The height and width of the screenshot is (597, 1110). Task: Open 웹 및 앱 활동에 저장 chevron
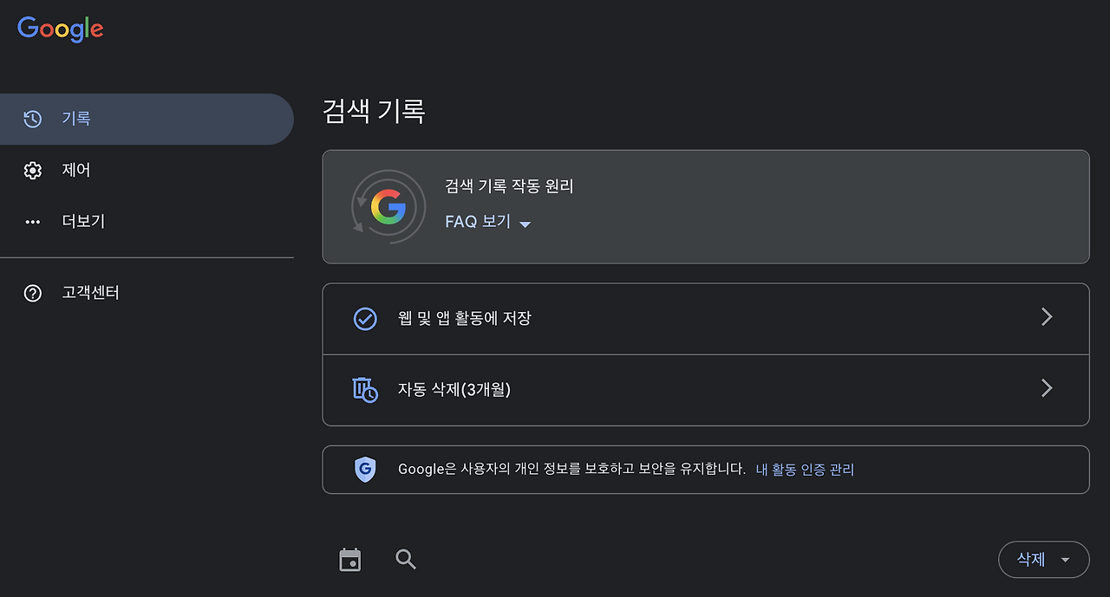coord(1047,317)
